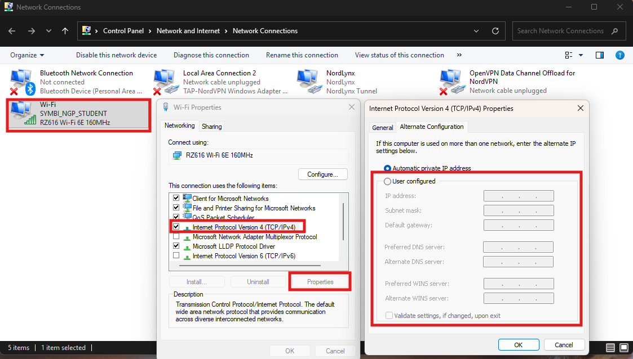
Task: Select Internet Protocol Version 4 (TCP/IPv4) list item
Action: 244,227
